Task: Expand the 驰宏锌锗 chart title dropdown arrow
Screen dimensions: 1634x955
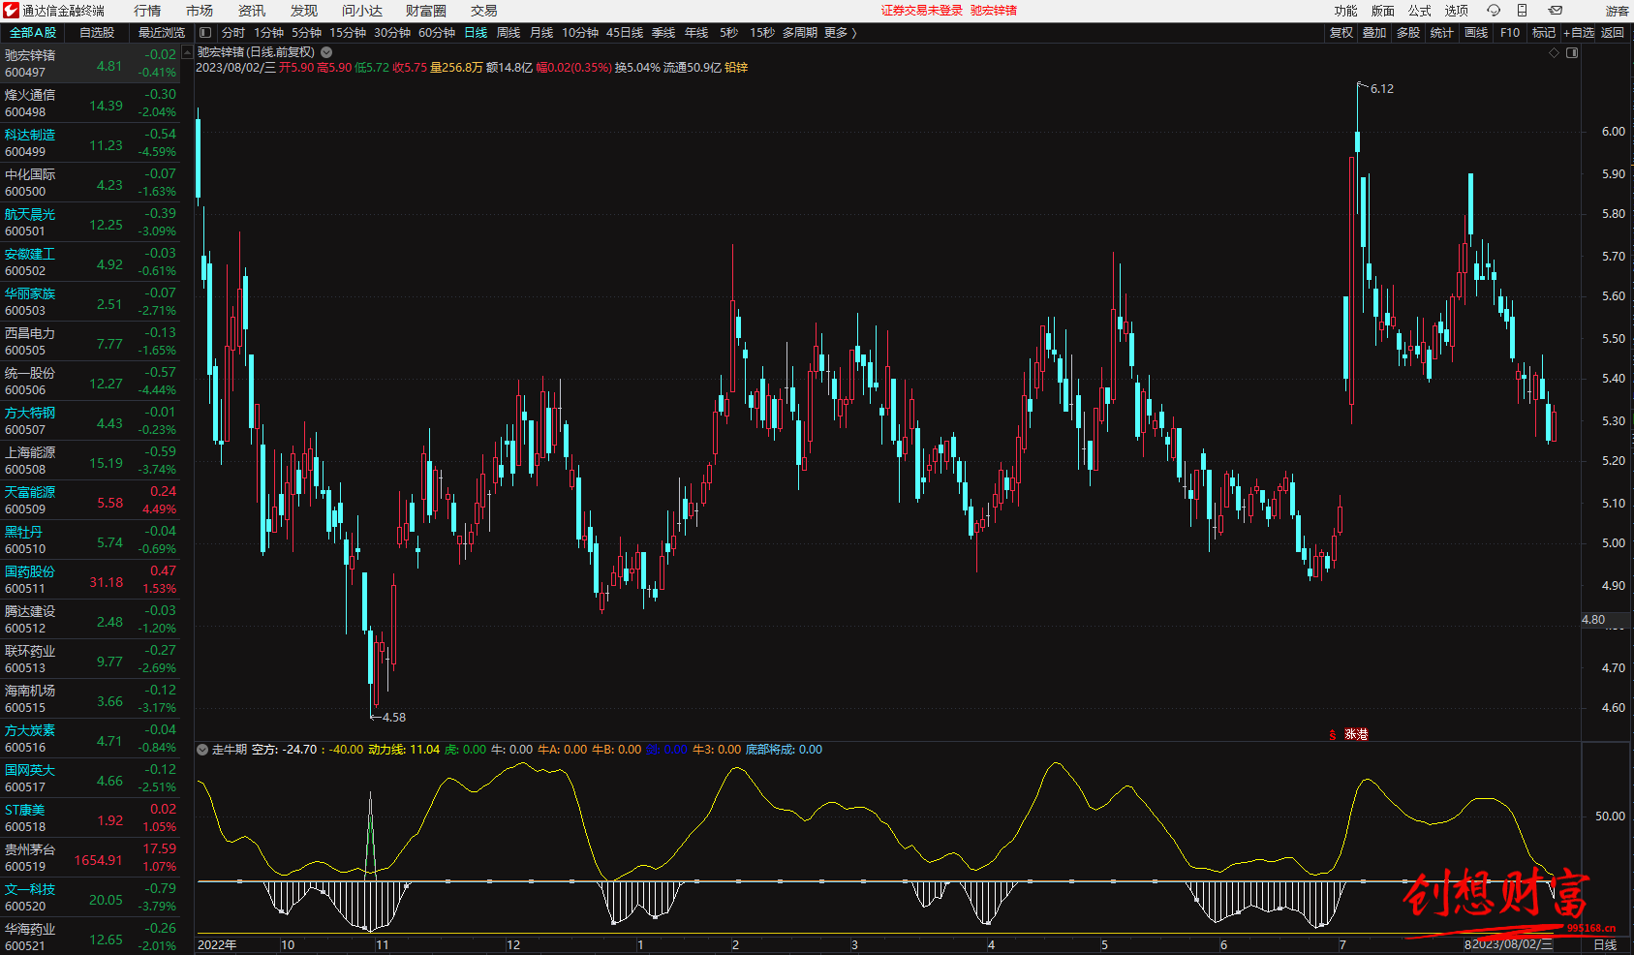Action: point(326,52)
